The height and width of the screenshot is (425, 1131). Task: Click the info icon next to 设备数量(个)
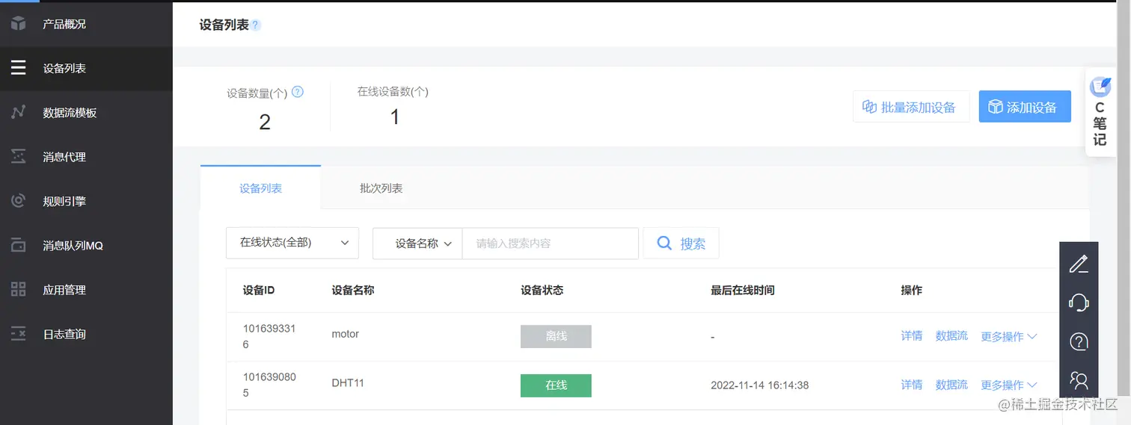[298, 92]
